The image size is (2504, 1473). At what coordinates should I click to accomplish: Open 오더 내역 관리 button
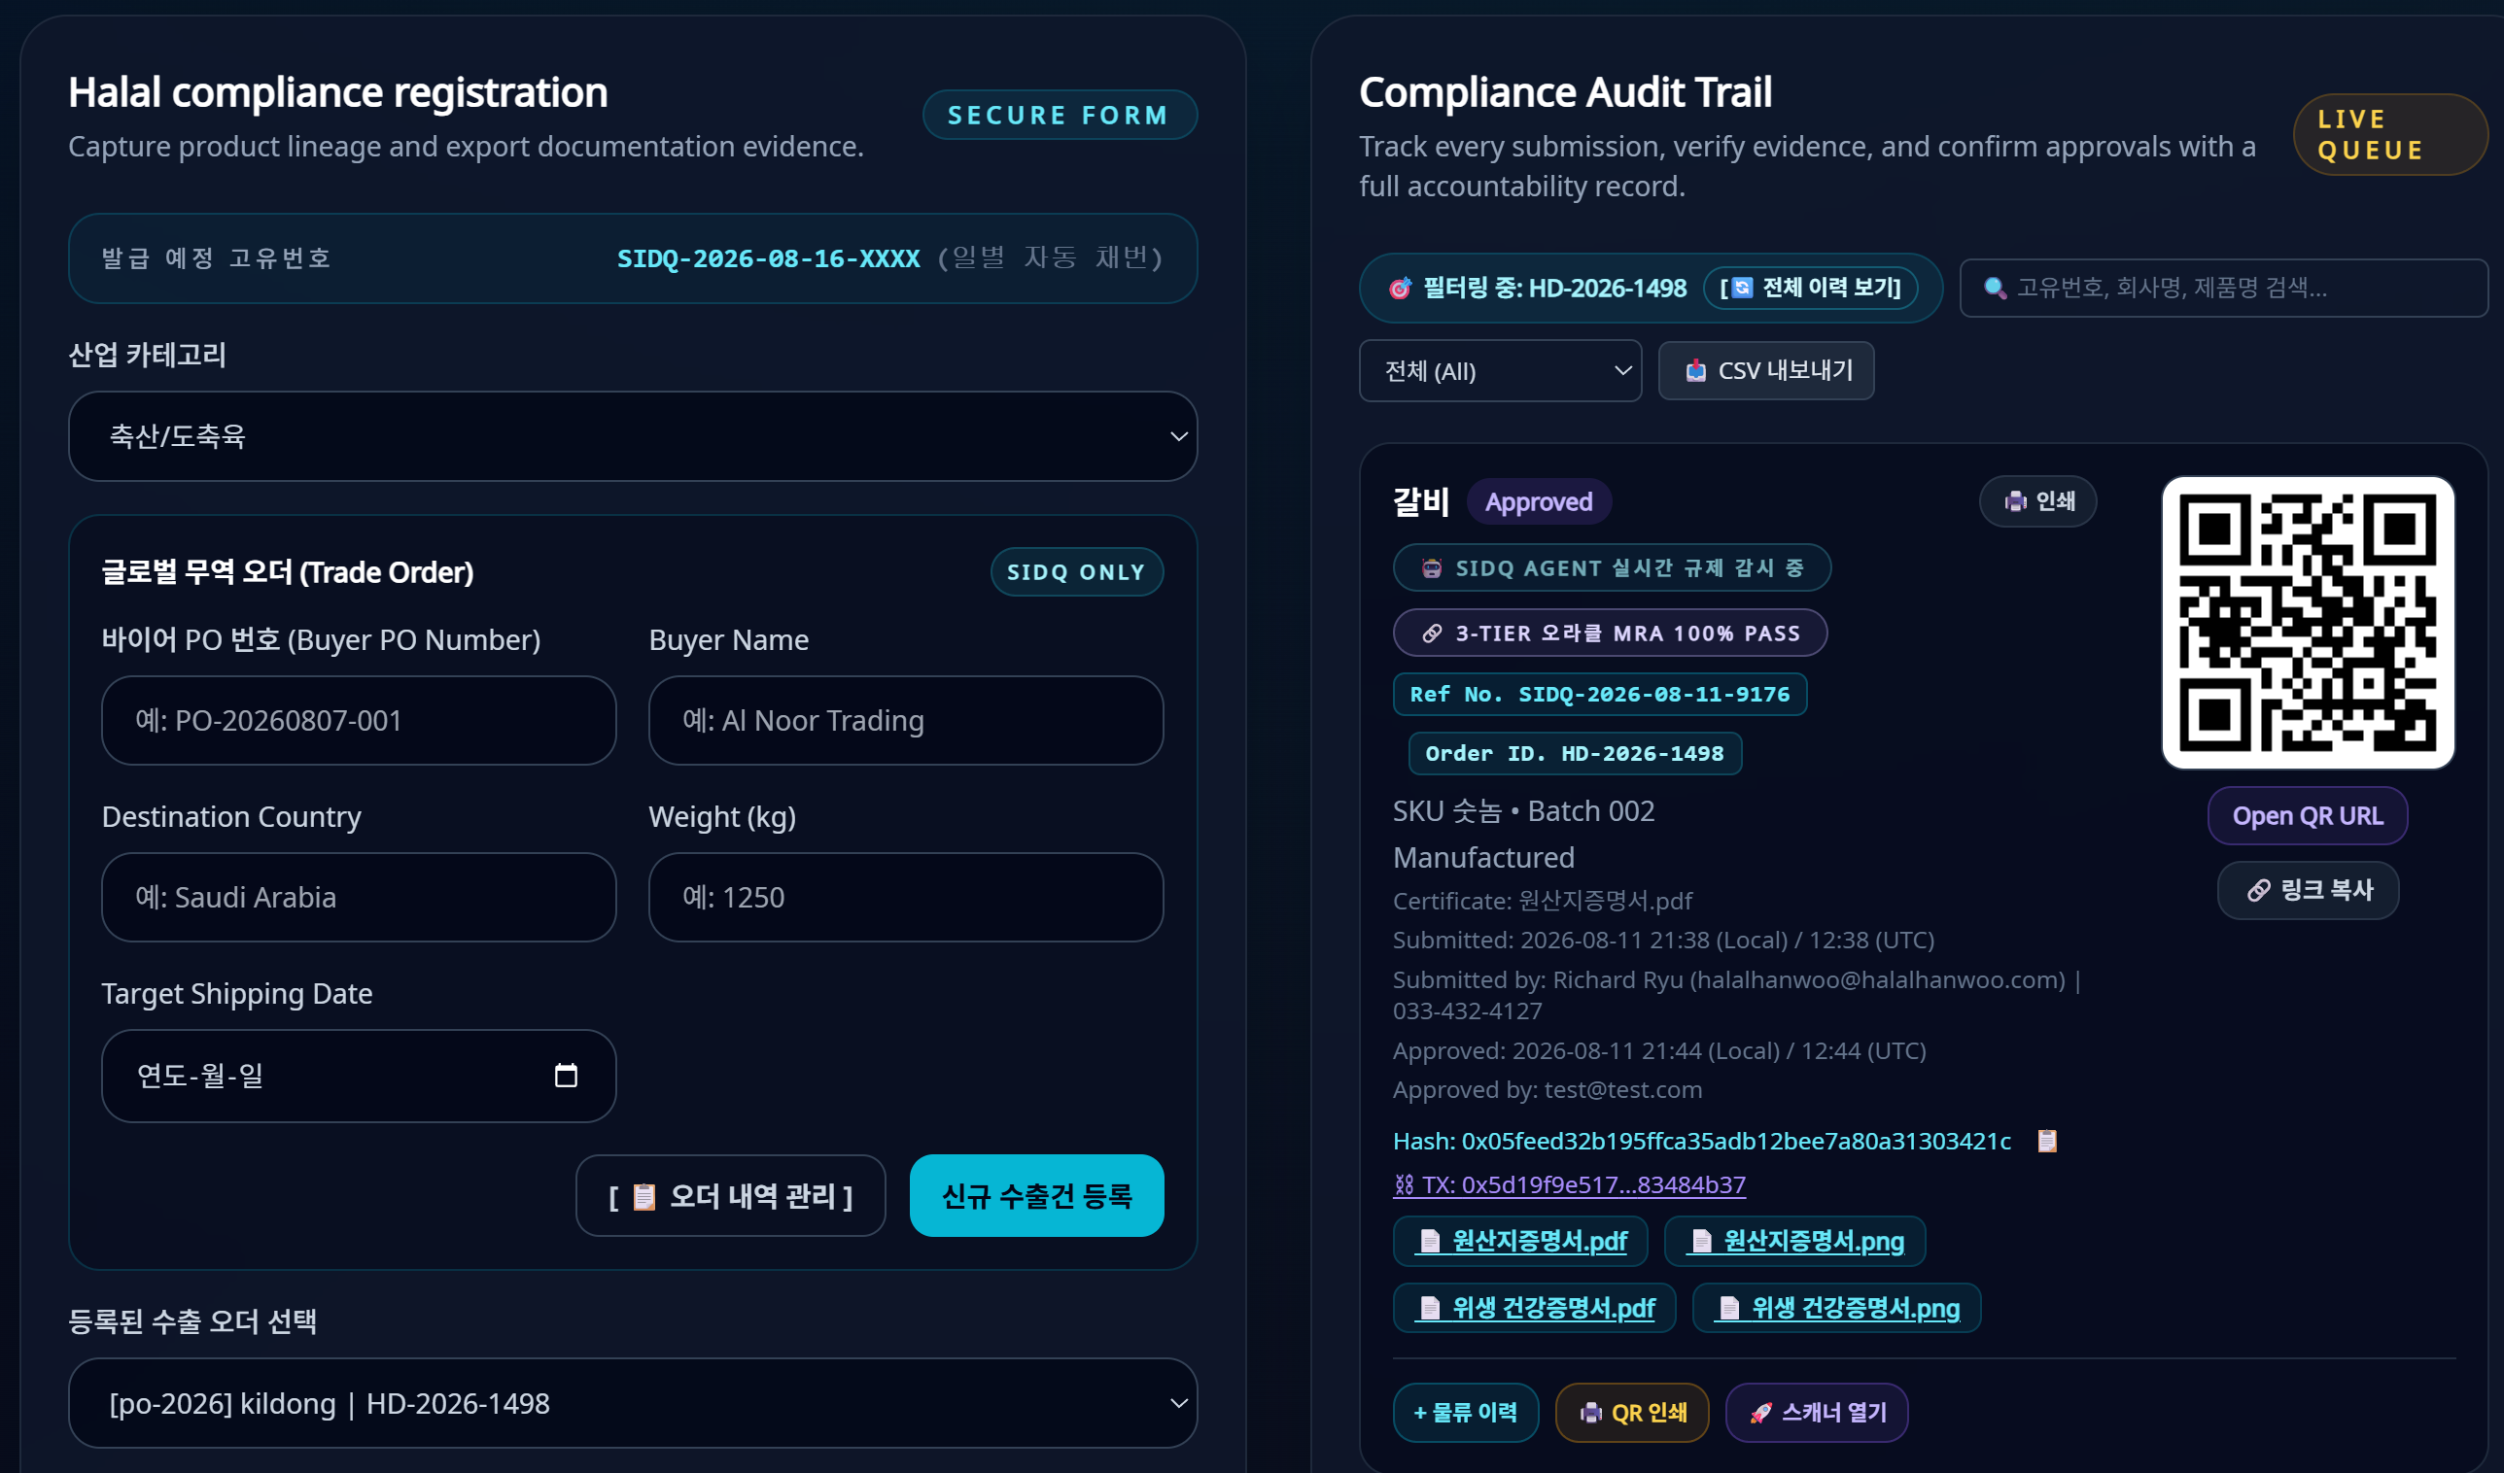point(730,1195)
